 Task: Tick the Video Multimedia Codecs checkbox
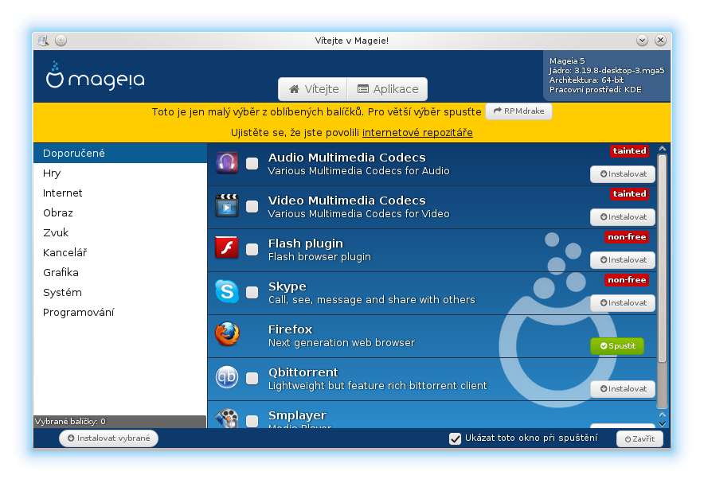coord(252,206)
